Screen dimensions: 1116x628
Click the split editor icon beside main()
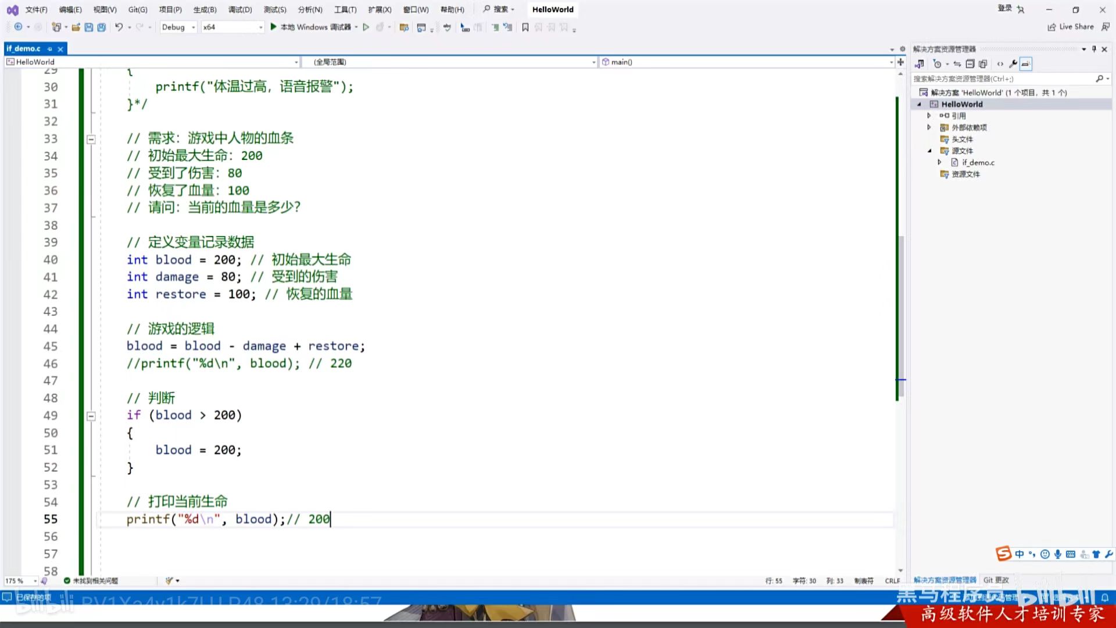[900, 62]
